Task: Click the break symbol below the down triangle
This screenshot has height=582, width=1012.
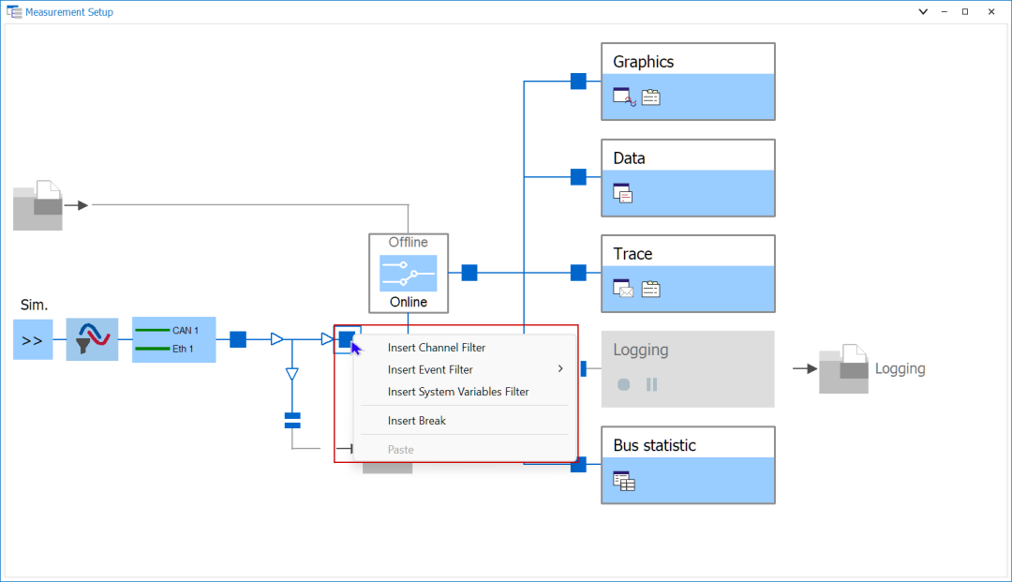Action: (292, 421)
